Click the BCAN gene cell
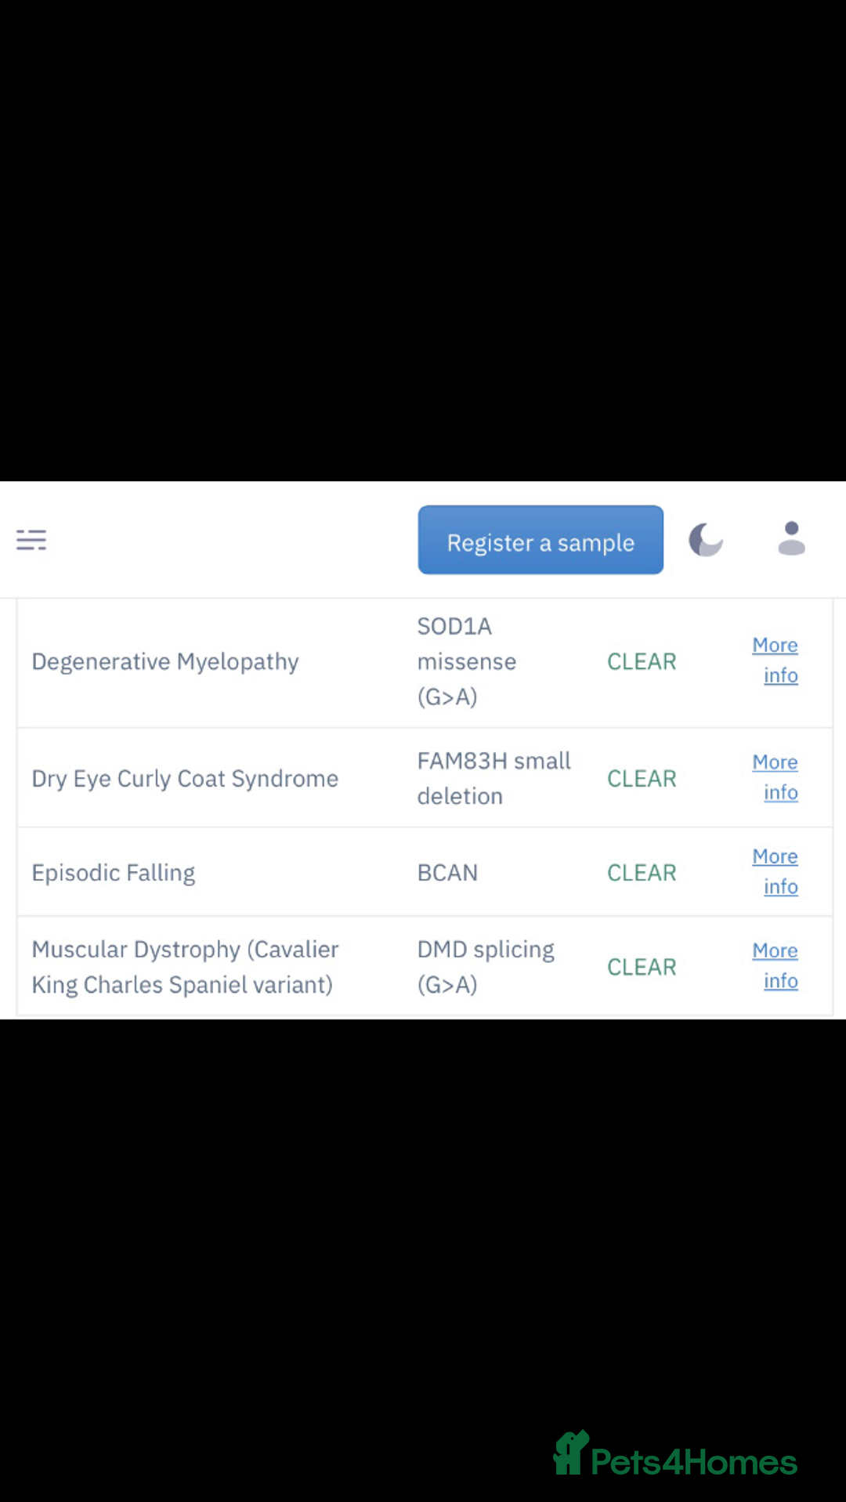This screenshot has height=1502, width=846. pyautogui.click(x=447, y=873)
